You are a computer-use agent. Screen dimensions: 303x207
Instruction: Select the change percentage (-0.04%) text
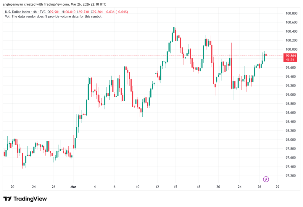coord(122,12)
